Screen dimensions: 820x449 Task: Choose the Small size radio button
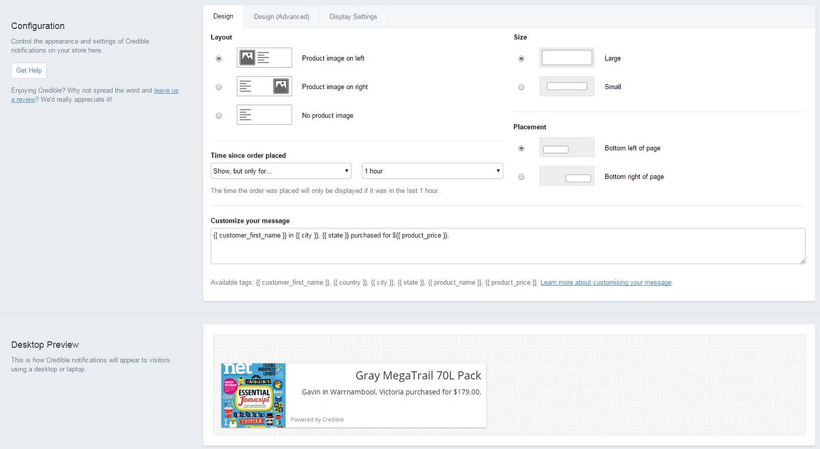click(x=521, y=87)
